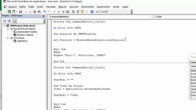The height and width of the screenshot is (110, 196).
Task: Click the Toolbox icon in toolbar
Action: click(x=86, y=12)
